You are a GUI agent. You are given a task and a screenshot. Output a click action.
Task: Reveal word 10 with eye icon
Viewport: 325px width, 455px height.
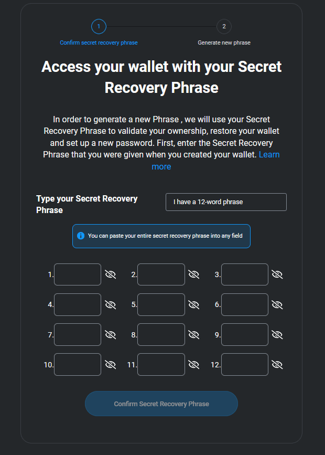[110, 364]
